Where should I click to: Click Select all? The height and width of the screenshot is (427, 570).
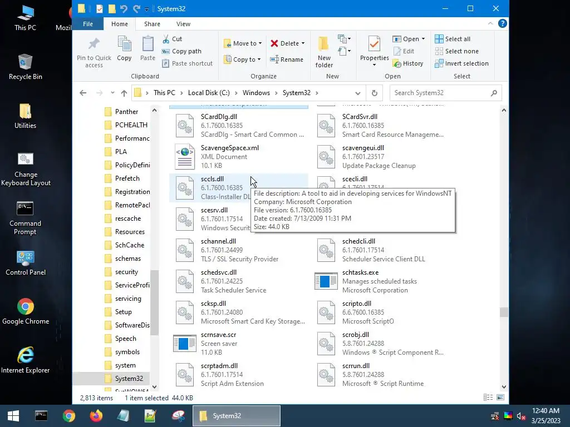(453, 39)
